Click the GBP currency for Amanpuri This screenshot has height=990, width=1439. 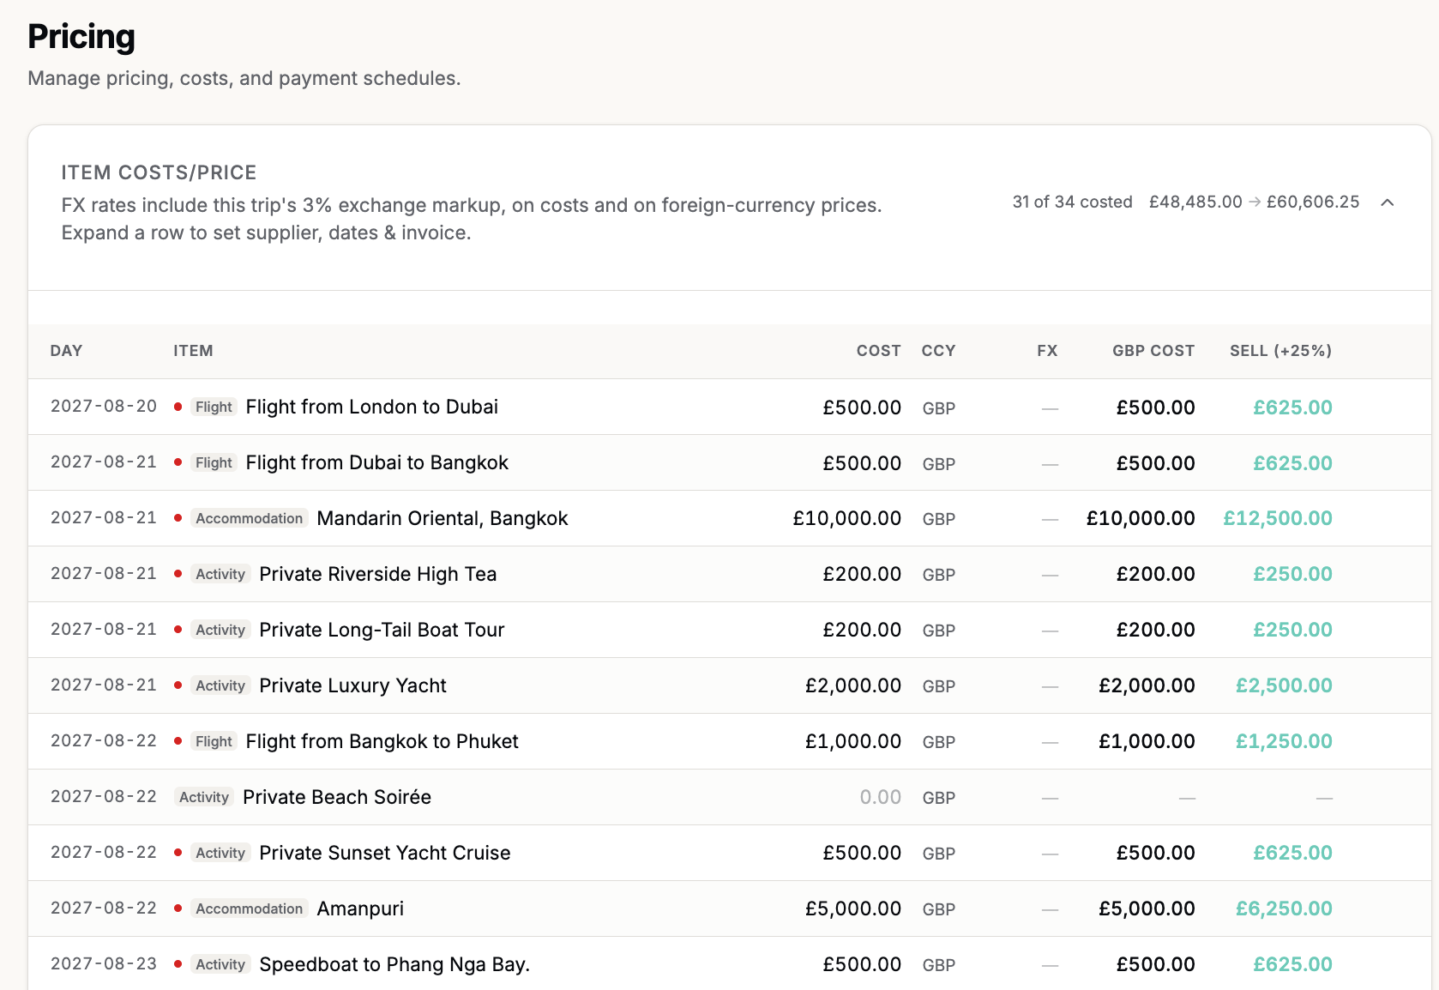coord(938,909)
